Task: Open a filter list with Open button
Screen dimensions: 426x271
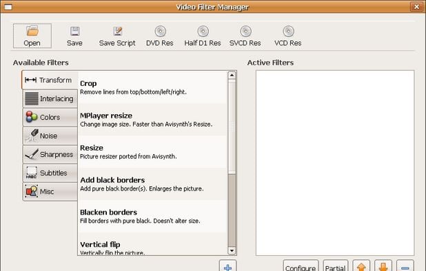Action: click(32, 36)
